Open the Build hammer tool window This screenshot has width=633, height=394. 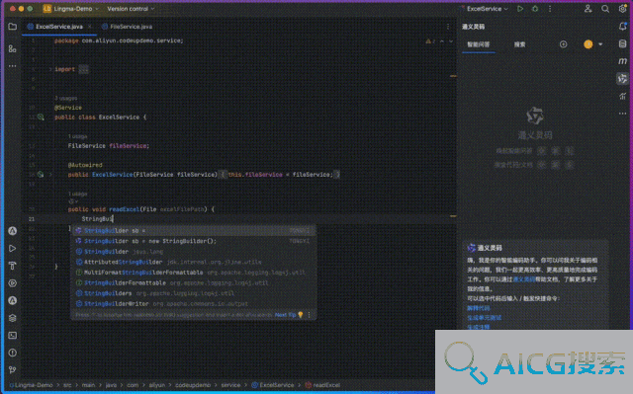13,266
